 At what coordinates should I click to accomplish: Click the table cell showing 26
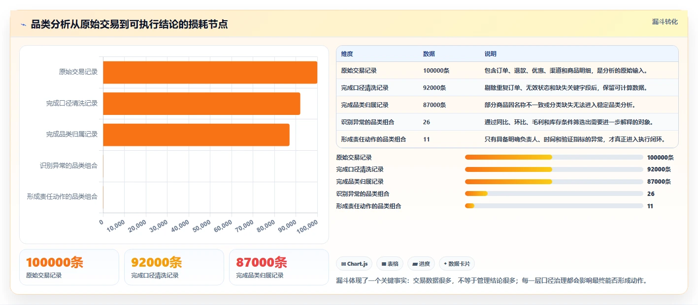click(426, 122)
